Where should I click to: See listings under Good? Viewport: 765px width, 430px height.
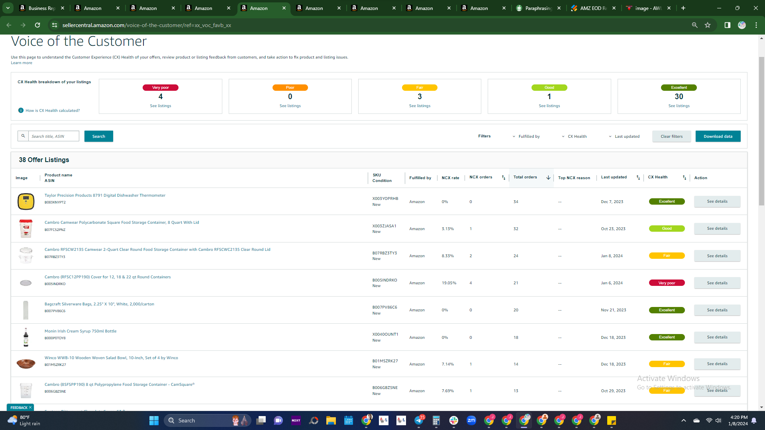[x=549, y=106]
